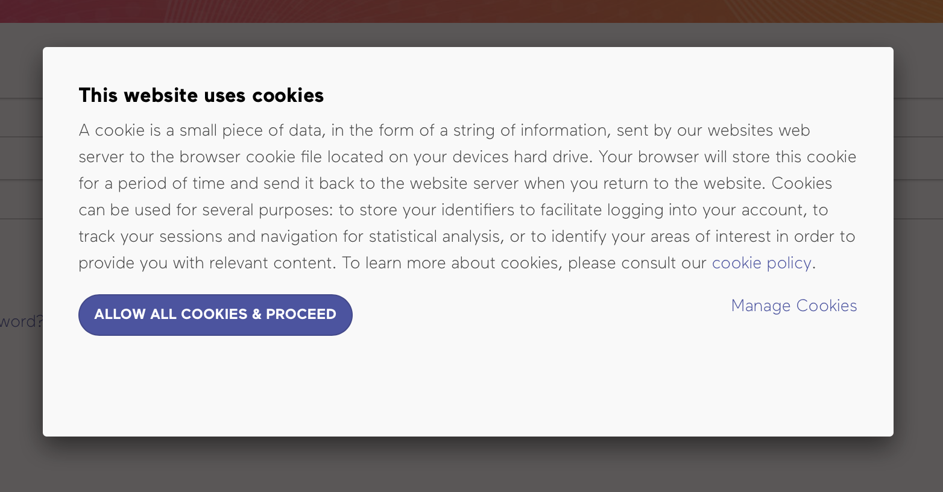The height and width of the screenshot is (492, 943).
Task: Click the gradient header banner at top
Action: click(x=470, y=11)
